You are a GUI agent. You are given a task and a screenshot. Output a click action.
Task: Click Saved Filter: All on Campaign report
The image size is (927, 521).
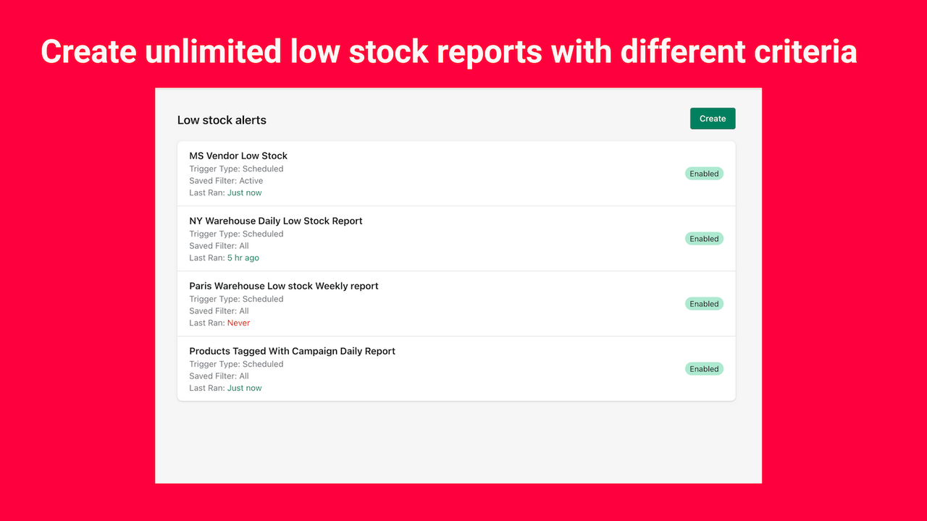click(x=218, y=376)
